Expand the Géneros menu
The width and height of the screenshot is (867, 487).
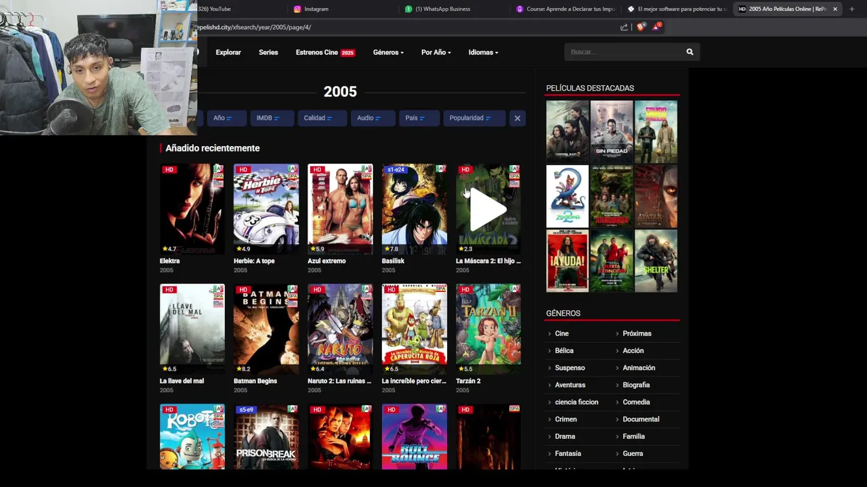(x=388, y=52)
